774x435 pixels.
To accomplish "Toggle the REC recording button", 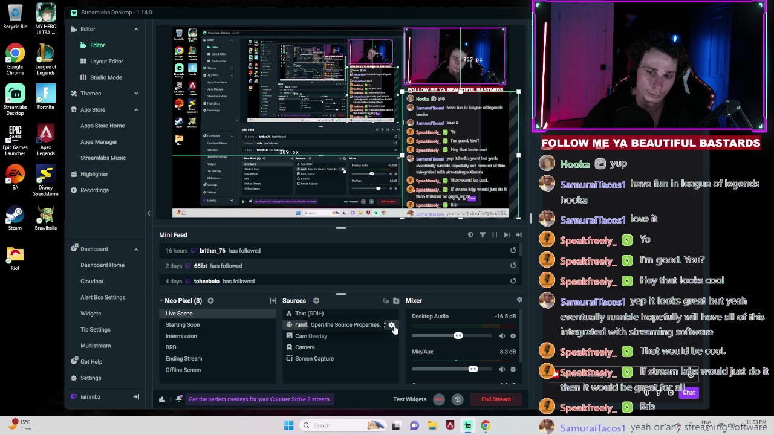I will [439, 399].
